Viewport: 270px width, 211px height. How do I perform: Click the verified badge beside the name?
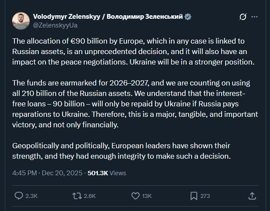(188, 17)
